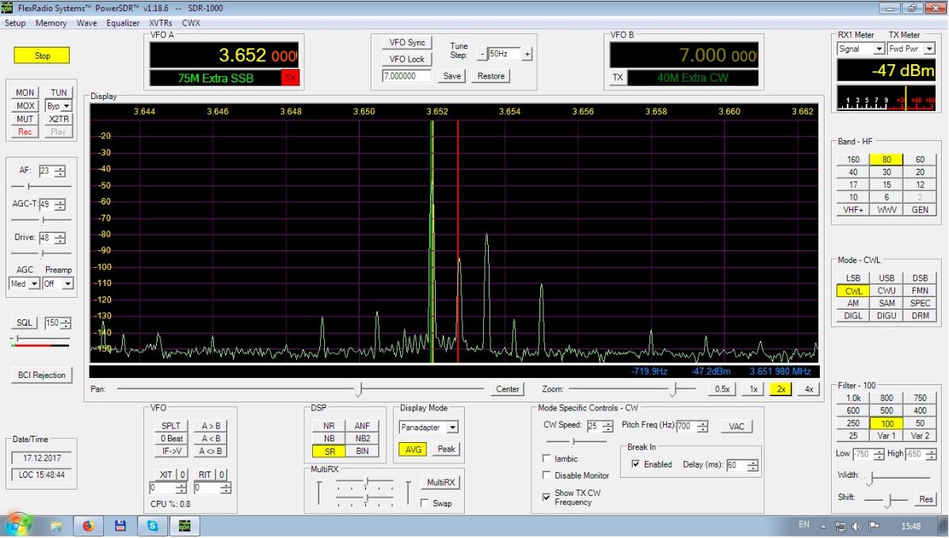Open the TX Meter Fwd Pwr dropdown

pyautogui.click(x=912, y=49)
